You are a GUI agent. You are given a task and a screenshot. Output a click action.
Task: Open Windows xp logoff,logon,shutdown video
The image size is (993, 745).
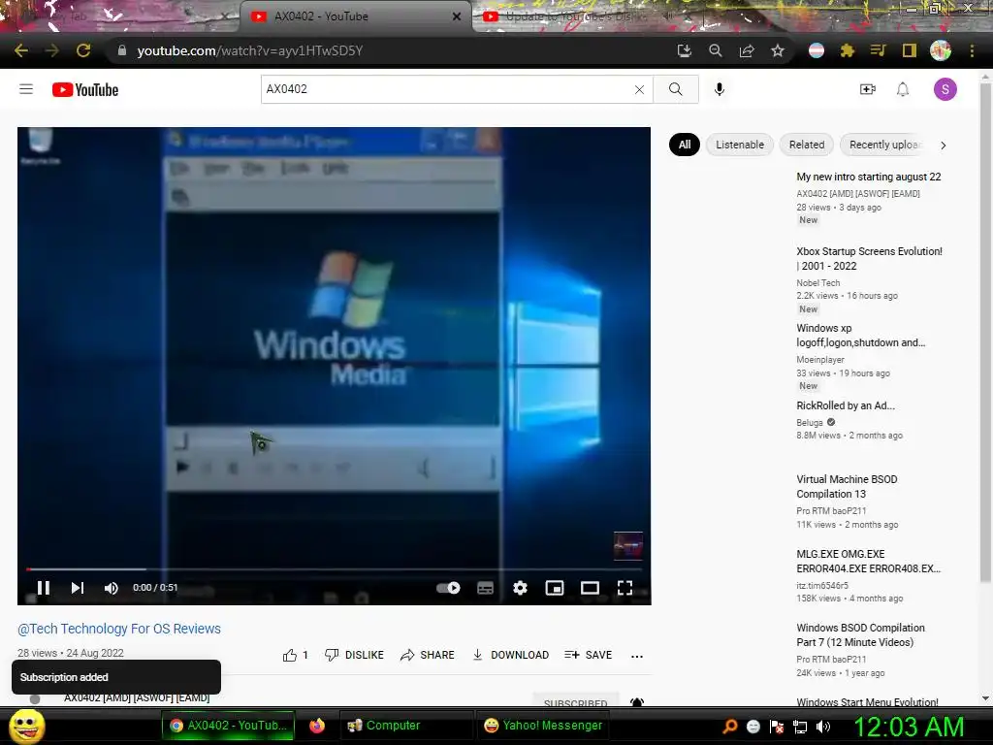pyautogui.click(x=861, y=335)
